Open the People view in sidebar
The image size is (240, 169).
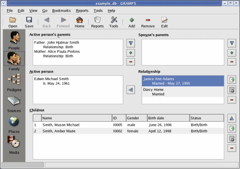coord(14,40)
